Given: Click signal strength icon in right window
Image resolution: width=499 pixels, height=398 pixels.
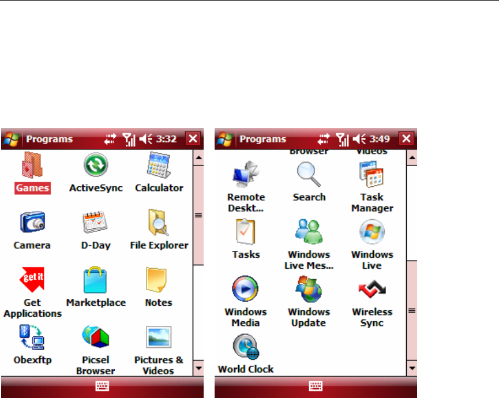Looking at the screenshot, I should click(343, 140).
